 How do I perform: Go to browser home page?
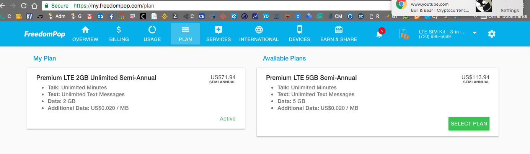34,6
